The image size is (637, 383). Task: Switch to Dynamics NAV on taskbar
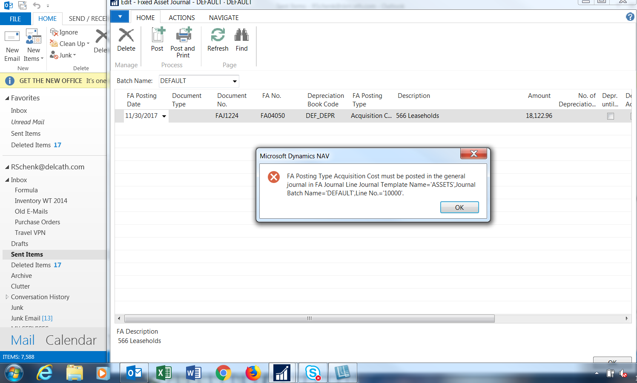pyautogui.click(x=282, y=373)
